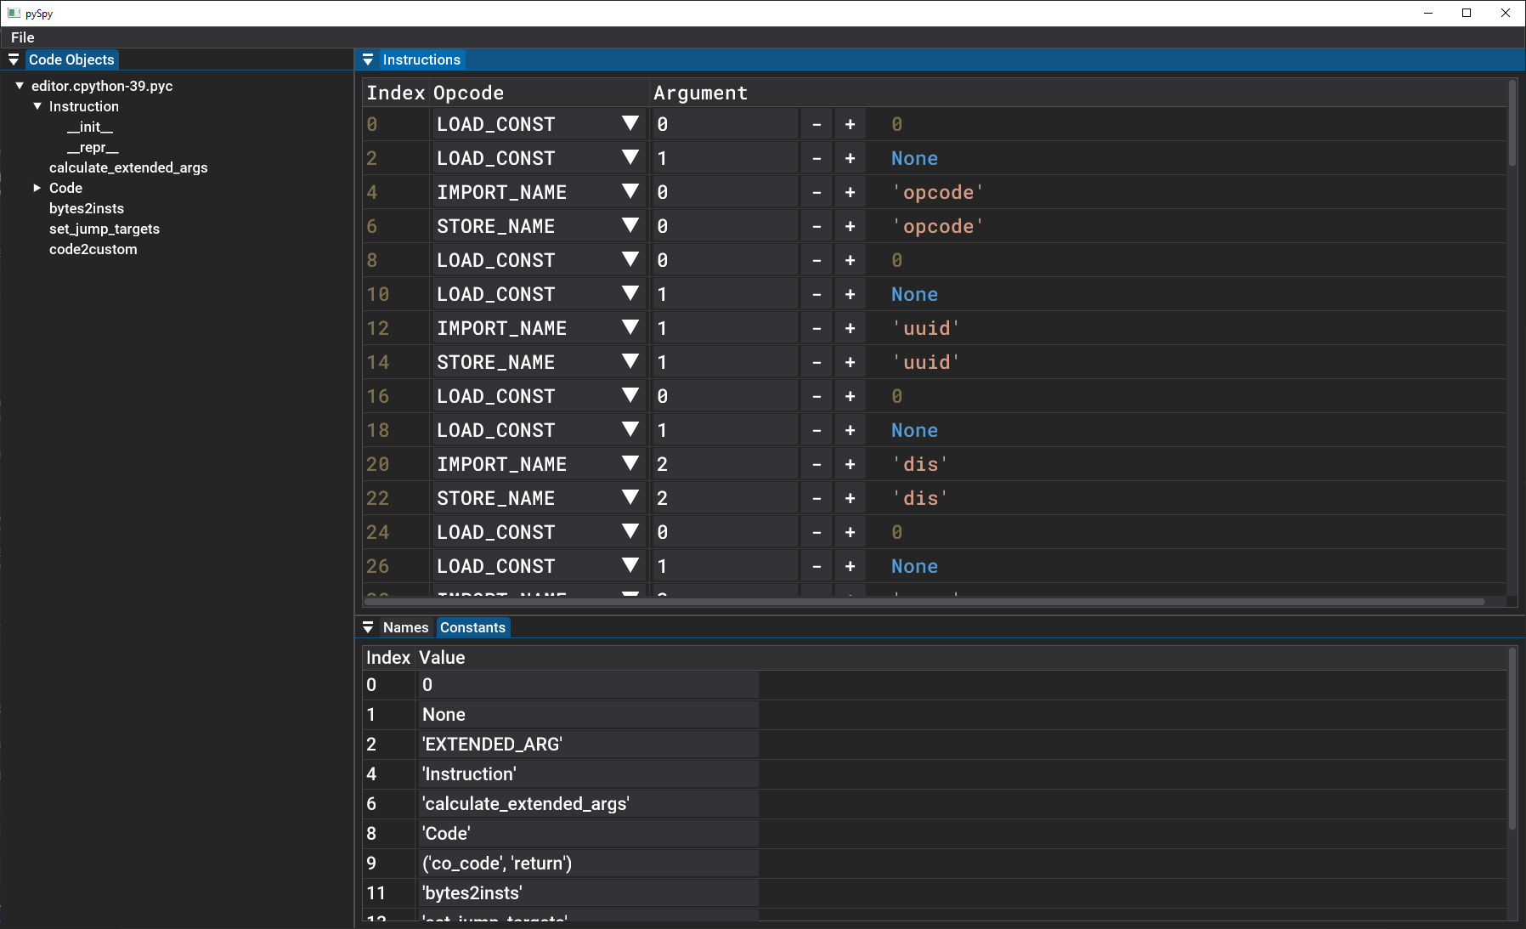The height and width of the screenshot is (929, 1526).
Task: Increment argument of instruction index 6
Action: pos(850,226)
